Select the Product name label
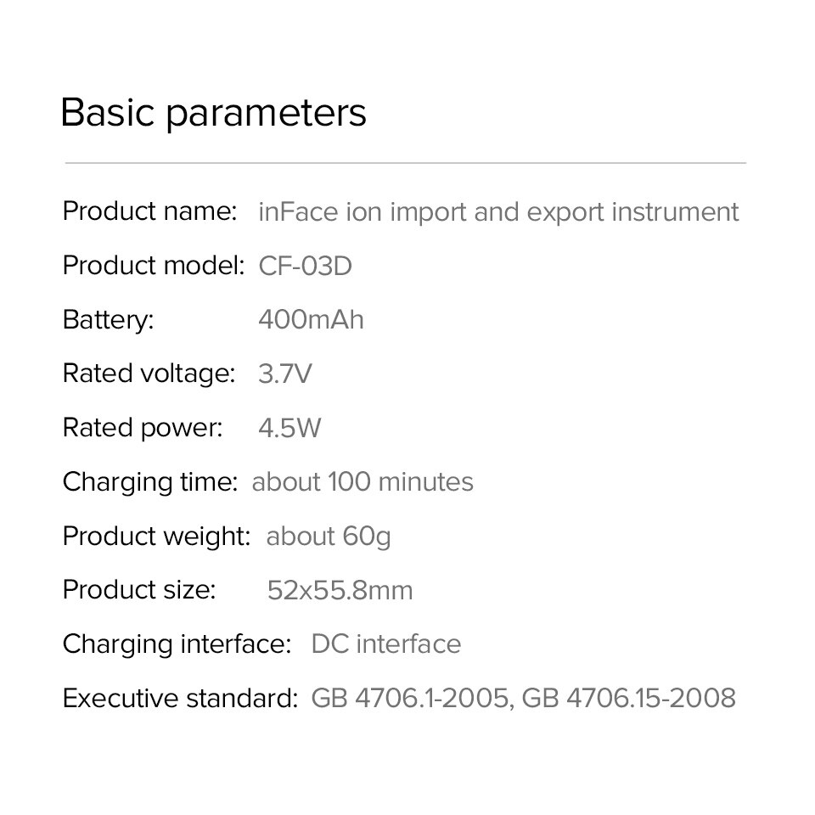 [x=149, y=211]
